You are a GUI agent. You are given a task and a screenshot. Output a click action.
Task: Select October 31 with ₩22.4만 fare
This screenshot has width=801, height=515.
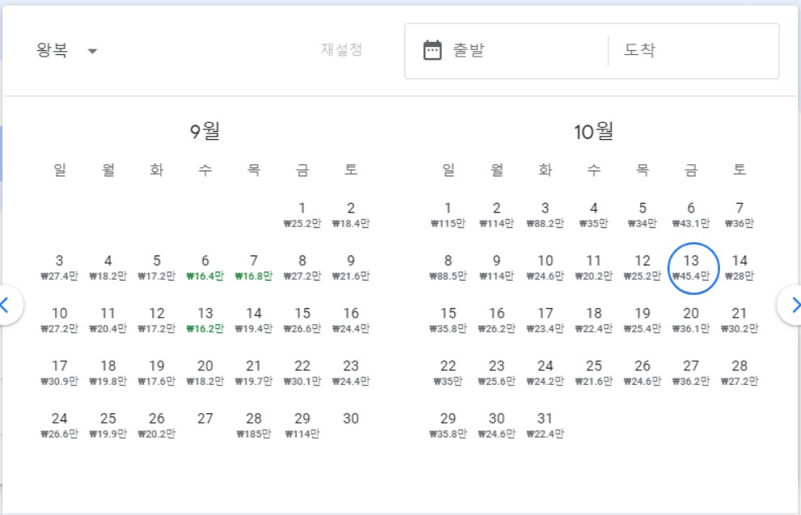[545, 425]
